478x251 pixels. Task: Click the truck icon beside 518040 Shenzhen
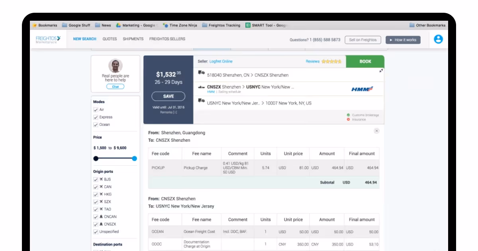tap(201, 73)
